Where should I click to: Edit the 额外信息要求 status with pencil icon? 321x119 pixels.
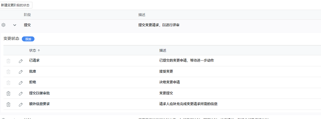tap(21, 104)
